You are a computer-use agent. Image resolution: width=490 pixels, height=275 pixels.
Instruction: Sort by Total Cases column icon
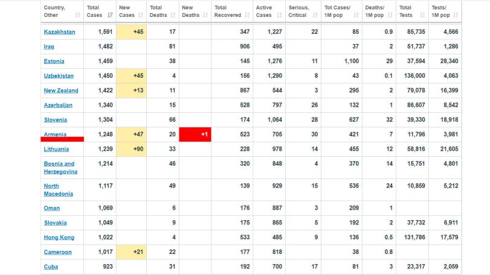click(x=110, y=15)
